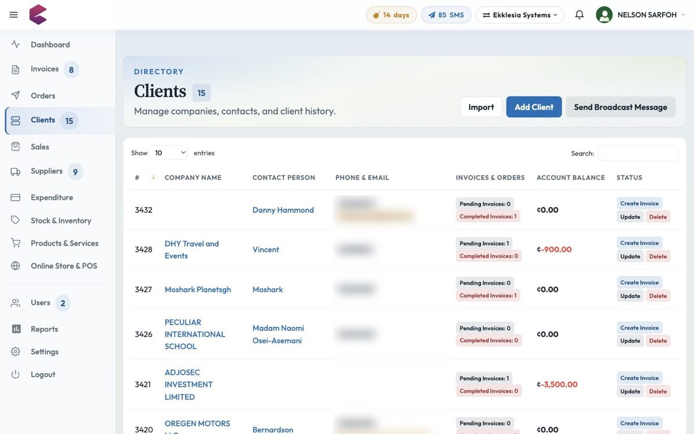Screen dimensions: 694x434
Task: Click in the Search input field
Action: [637, 153]
